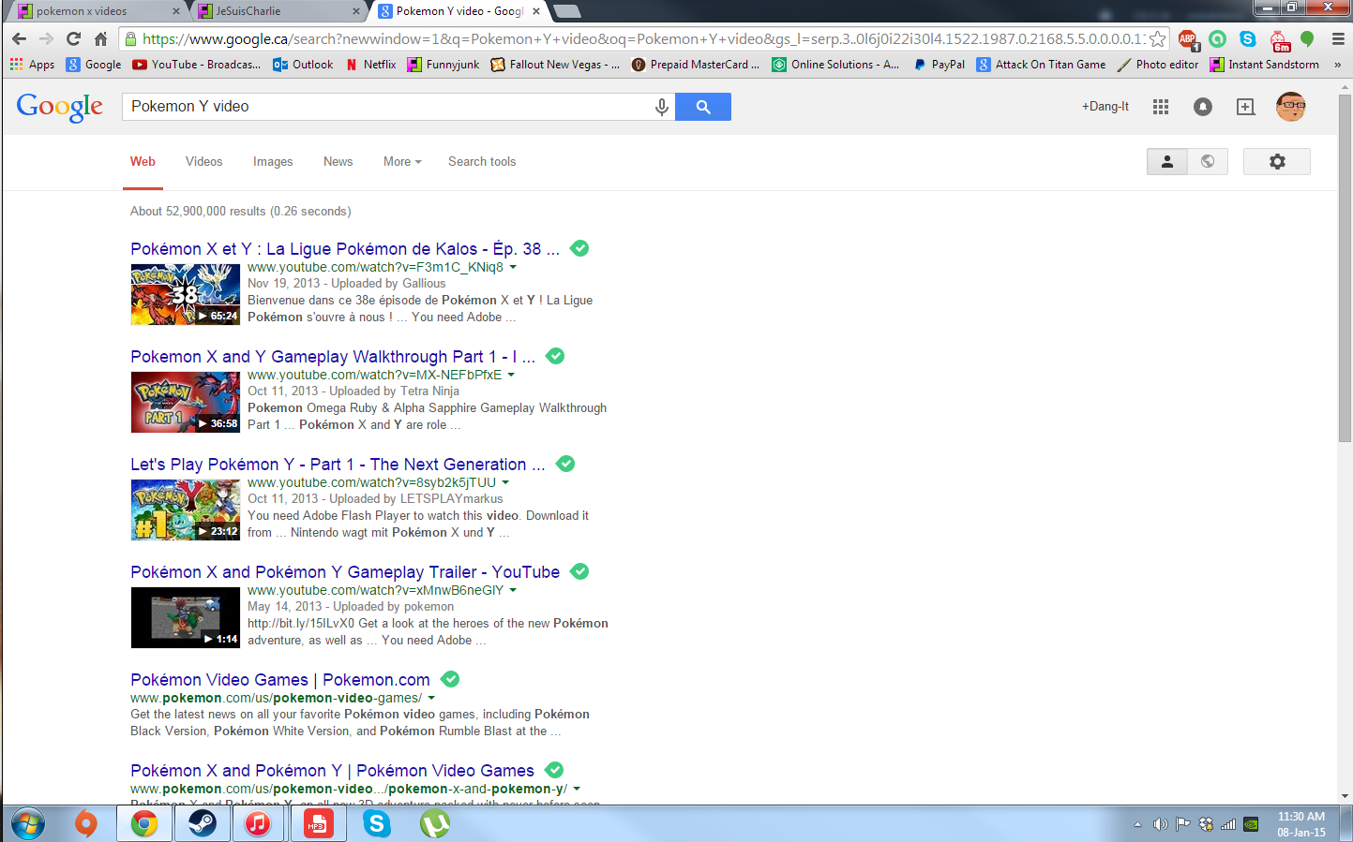Image resolution: width=1353 pixels, height=842 pixels.
Task: Open the Skype extension icon in the toolbar
Action: [x=1247, y=38]
